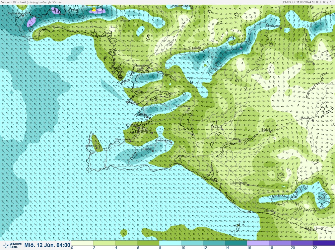This screenshot has width=335, height=250.
Task: Select the darkest purple legend swatch above 22
Action: pyautogui.click(x=324, y=243)
